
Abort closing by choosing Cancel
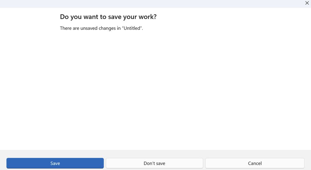[255, 163]
